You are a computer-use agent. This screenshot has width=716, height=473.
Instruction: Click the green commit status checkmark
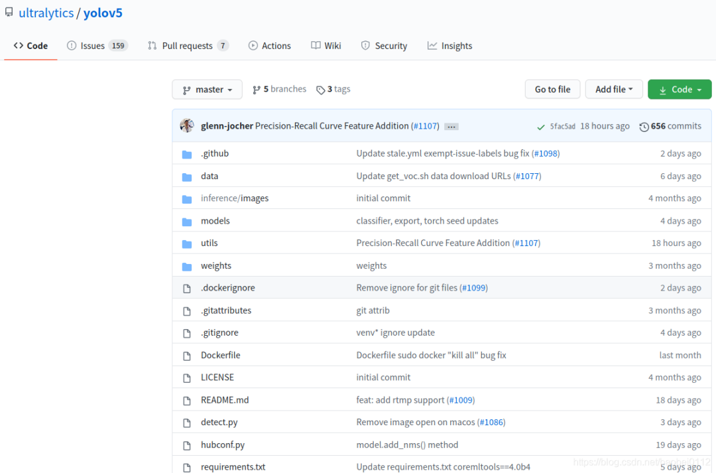(542, 127)
